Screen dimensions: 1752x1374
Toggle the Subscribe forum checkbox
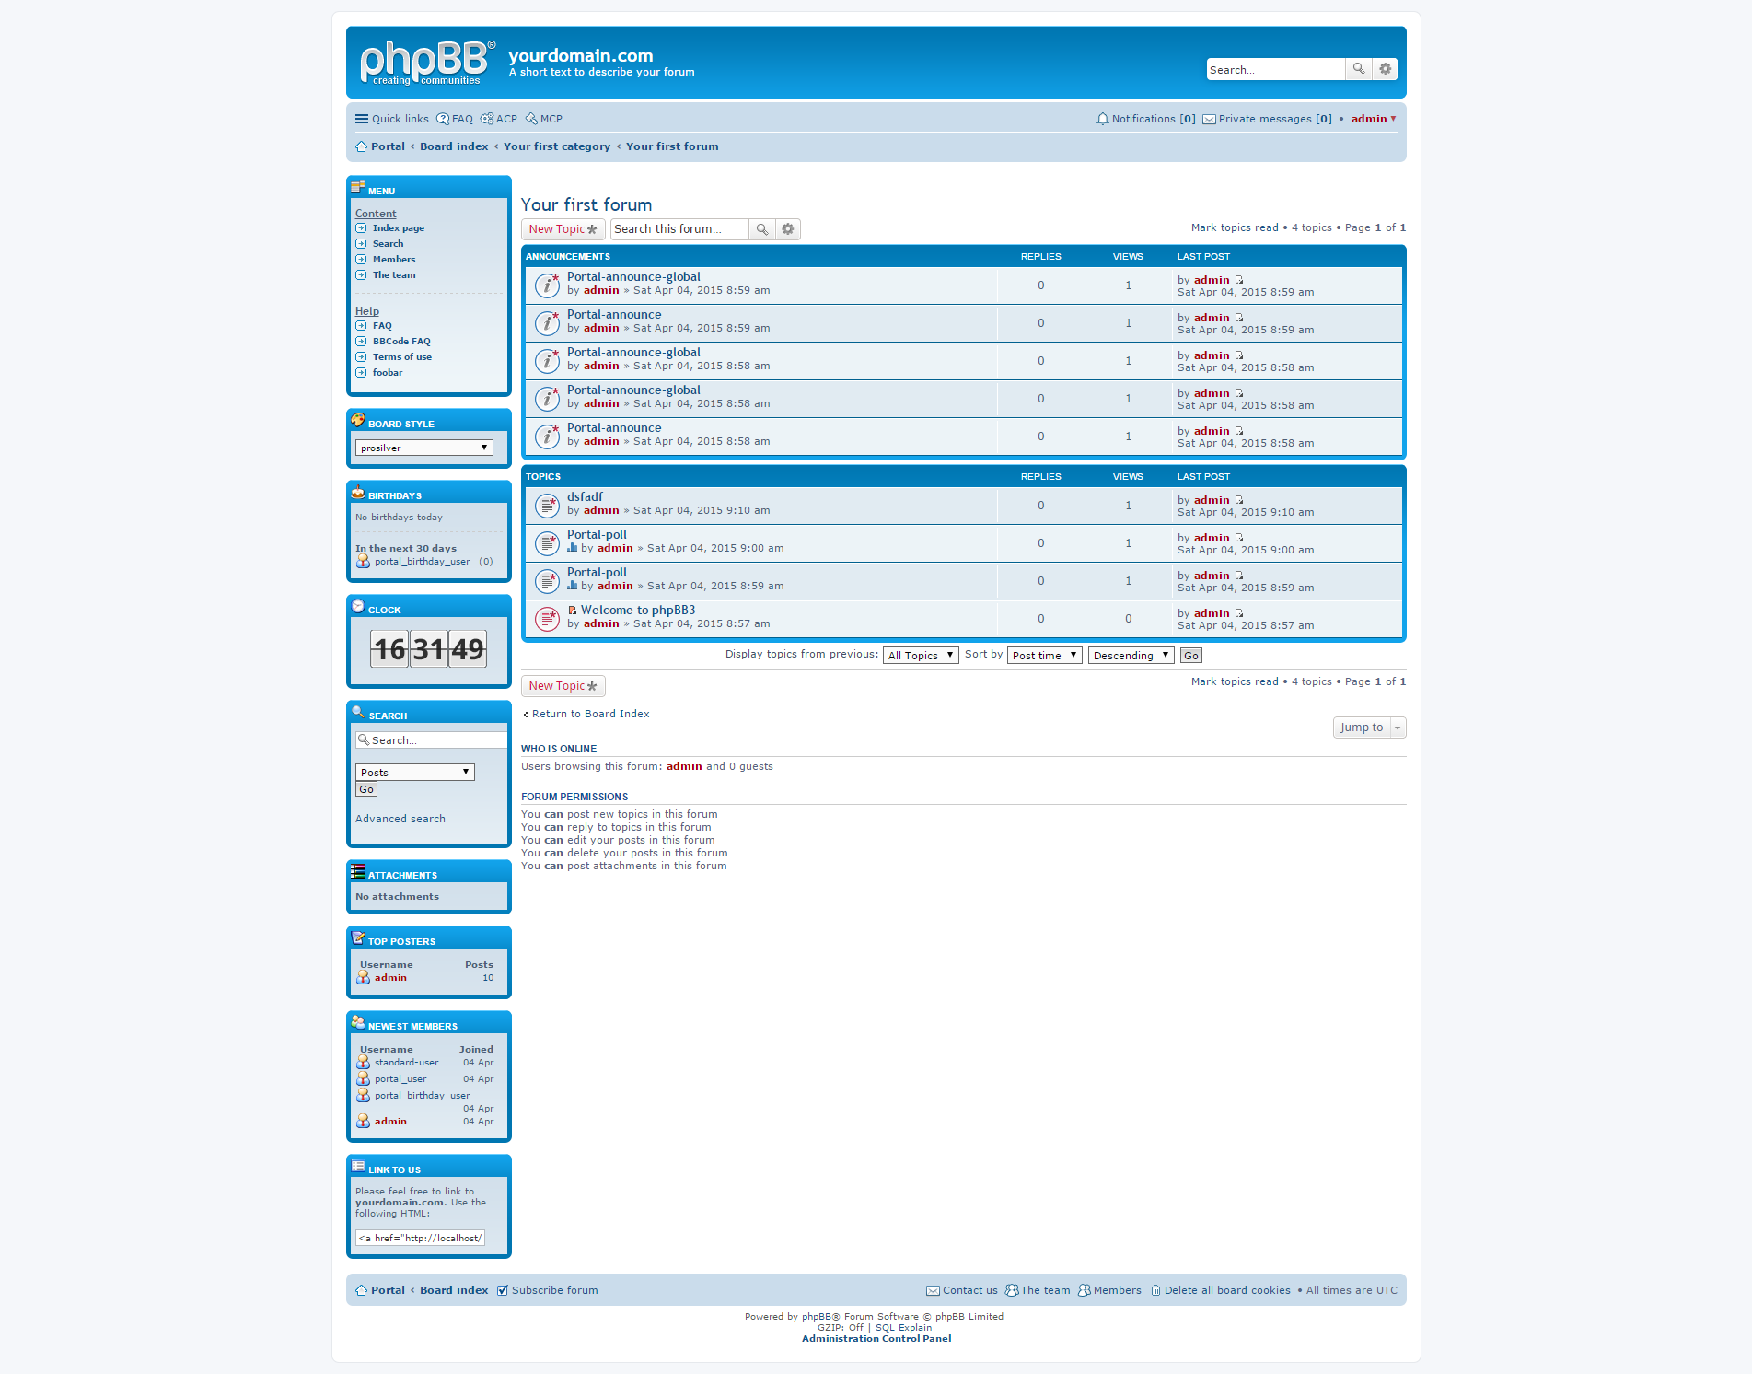click(502, 1290)
